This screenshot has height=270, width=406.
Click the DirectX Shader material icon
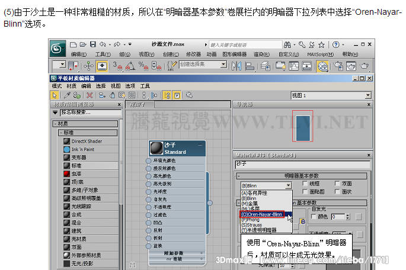click(66, 142)
